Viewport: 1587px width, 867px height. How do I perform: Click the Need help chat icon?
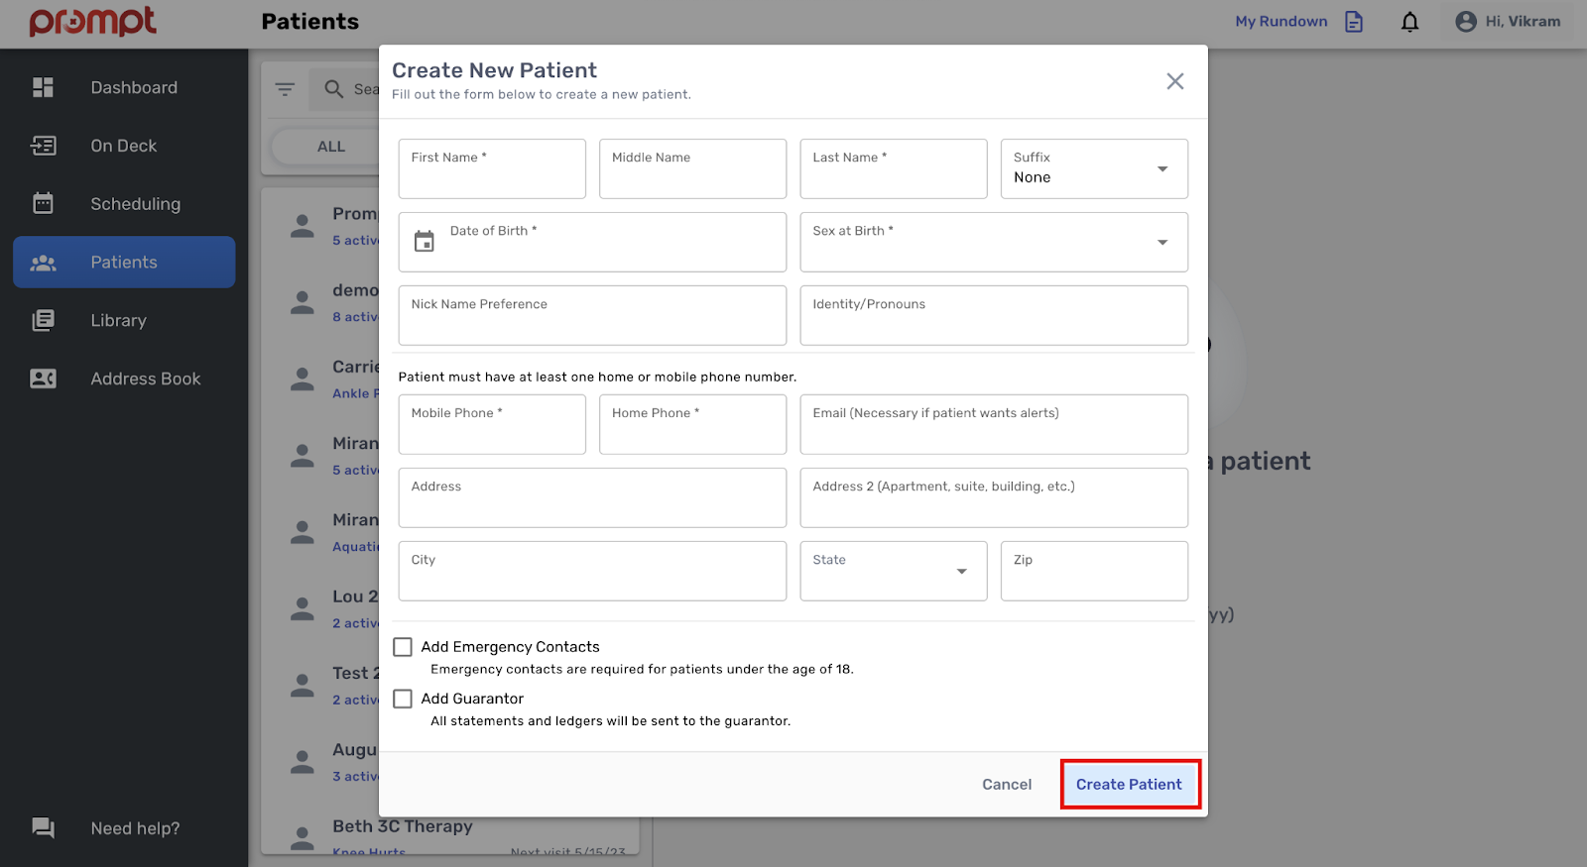point(43,828)
